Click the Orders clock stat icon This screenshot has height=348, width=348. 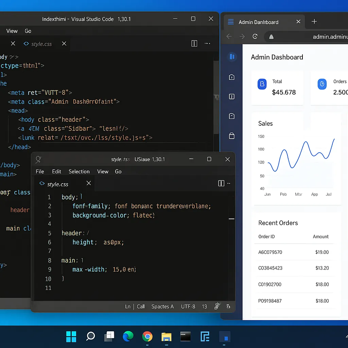[x=322, y=84]
